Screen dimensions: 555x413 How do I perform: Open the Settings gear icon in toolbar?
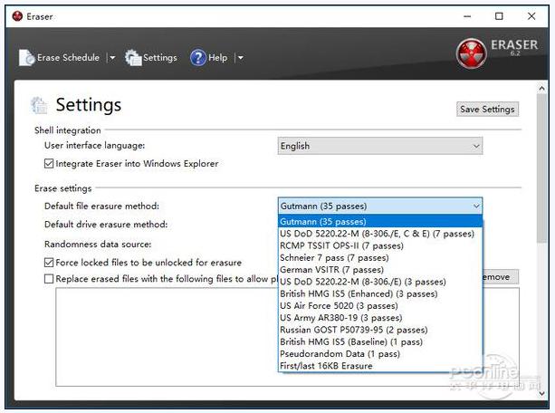point(133,57)
